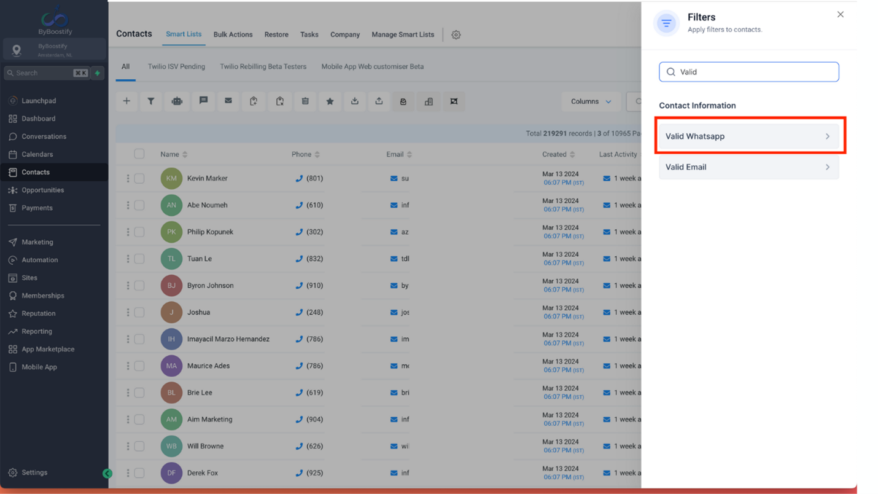Select the checkbox for Kevin Marker

[x=139, y=178]
